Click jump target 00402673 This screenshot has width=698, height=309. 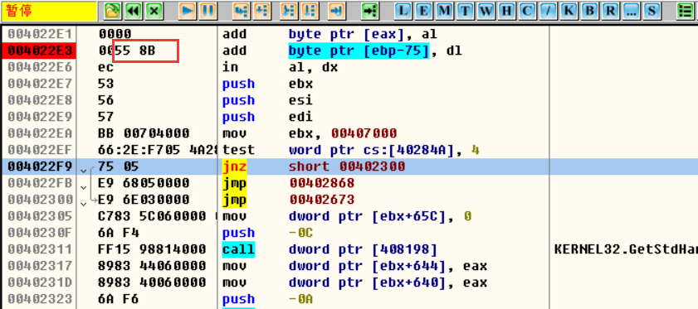tap(322, 200)
